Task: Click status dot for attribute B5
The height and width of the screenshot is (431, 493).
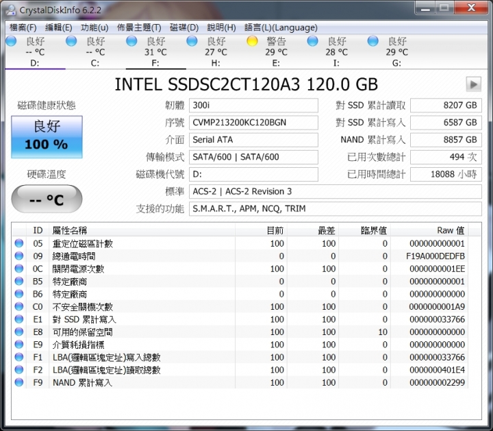Action: [x=19, y=281]
